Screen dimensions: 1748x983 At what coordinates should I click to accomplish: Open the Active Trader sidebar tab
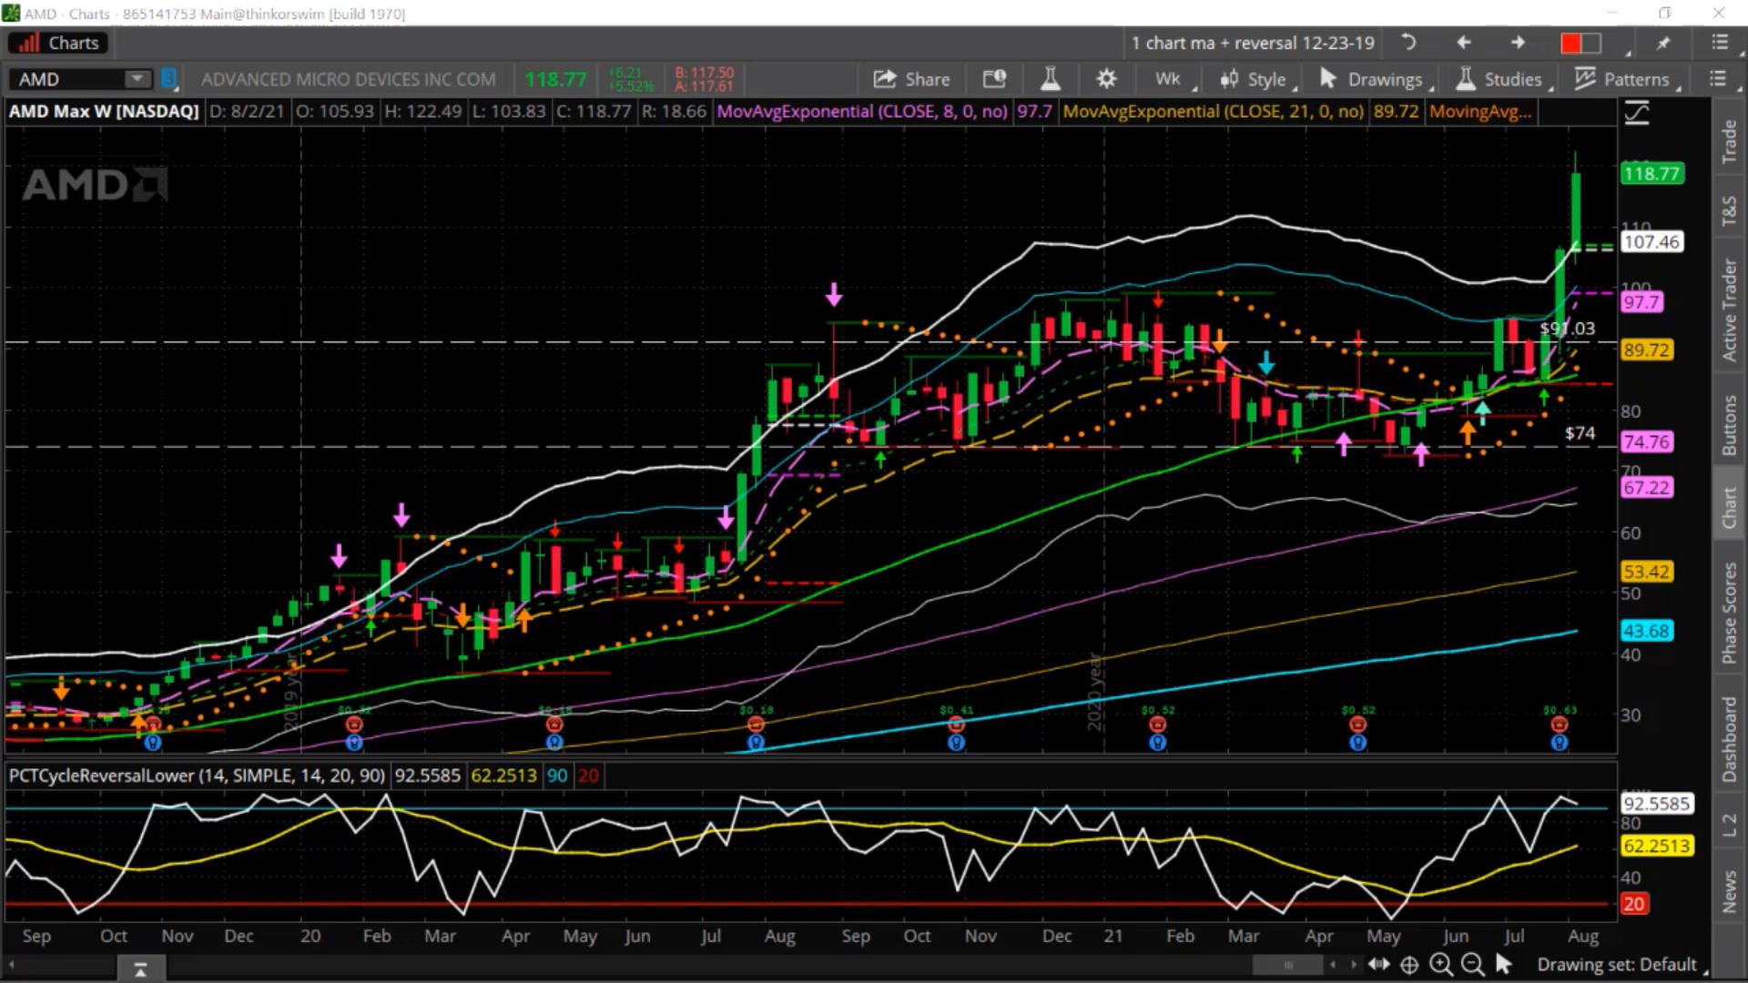[x=1729, y=309]
